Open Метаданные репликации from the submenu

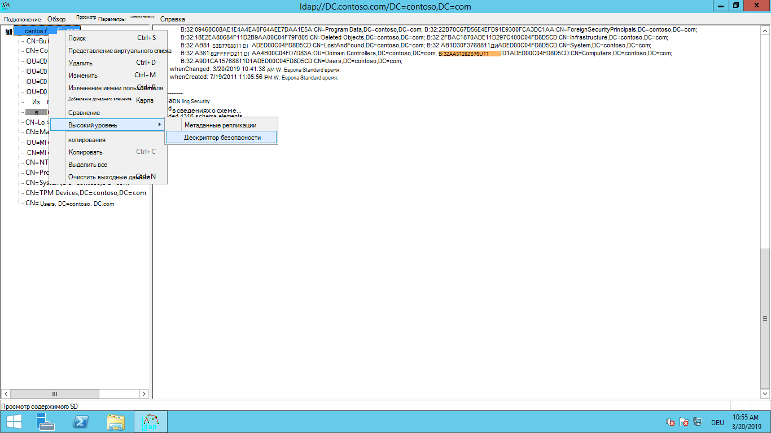pos(221,125)
